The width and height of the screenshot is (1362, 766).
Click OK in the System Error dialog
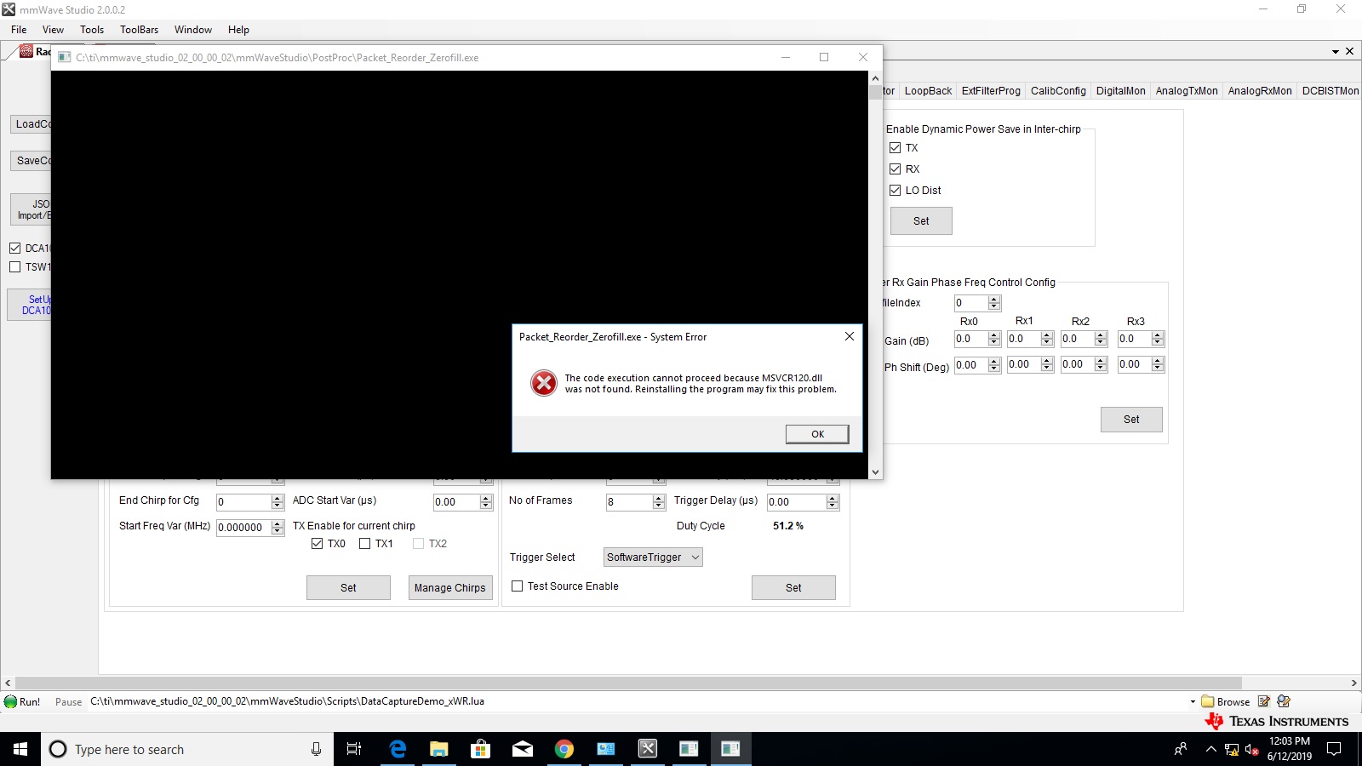817,434
